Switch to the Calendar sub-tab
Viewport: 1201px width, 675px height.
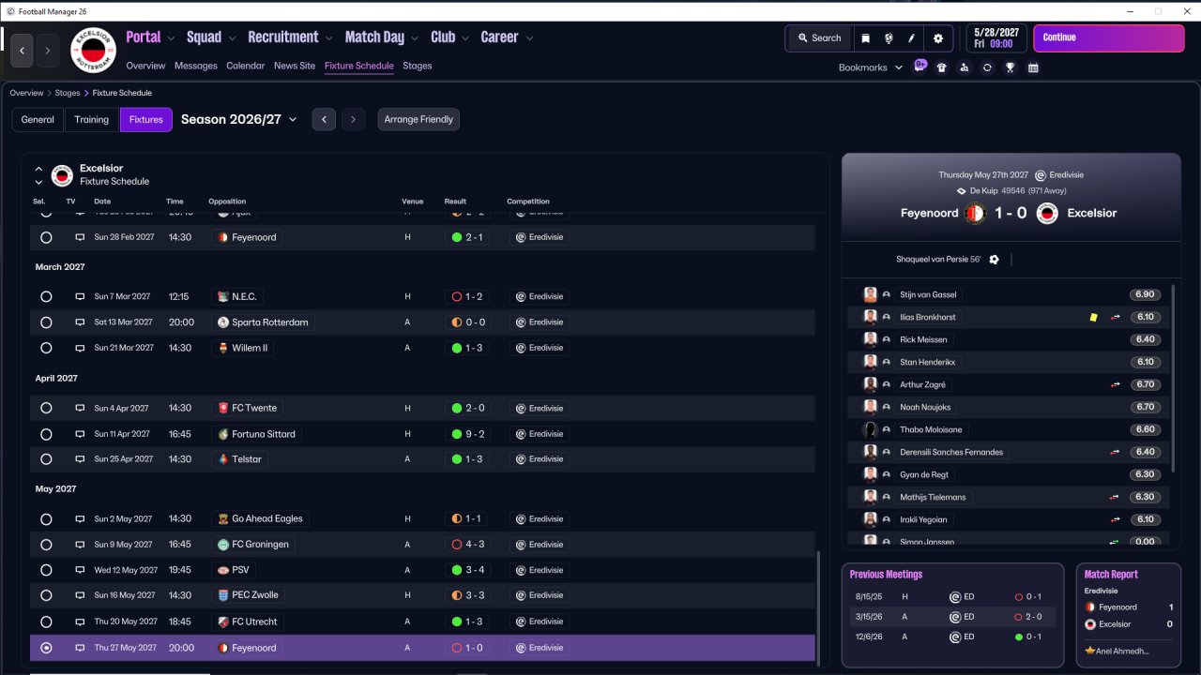click(246, 66)
